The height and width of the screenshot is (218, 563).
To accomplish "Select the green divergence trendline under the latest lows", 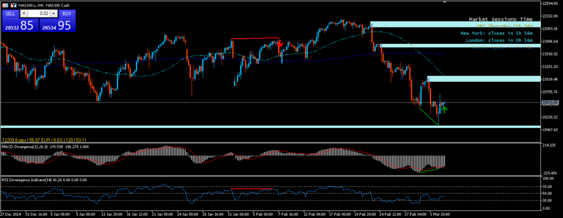I will pyautogui.click(x=429, y=116).
